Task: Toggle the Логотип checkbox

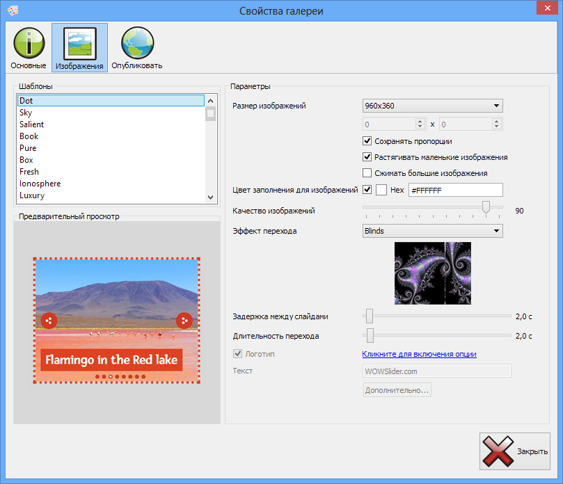Action: (x=238, y=354)
